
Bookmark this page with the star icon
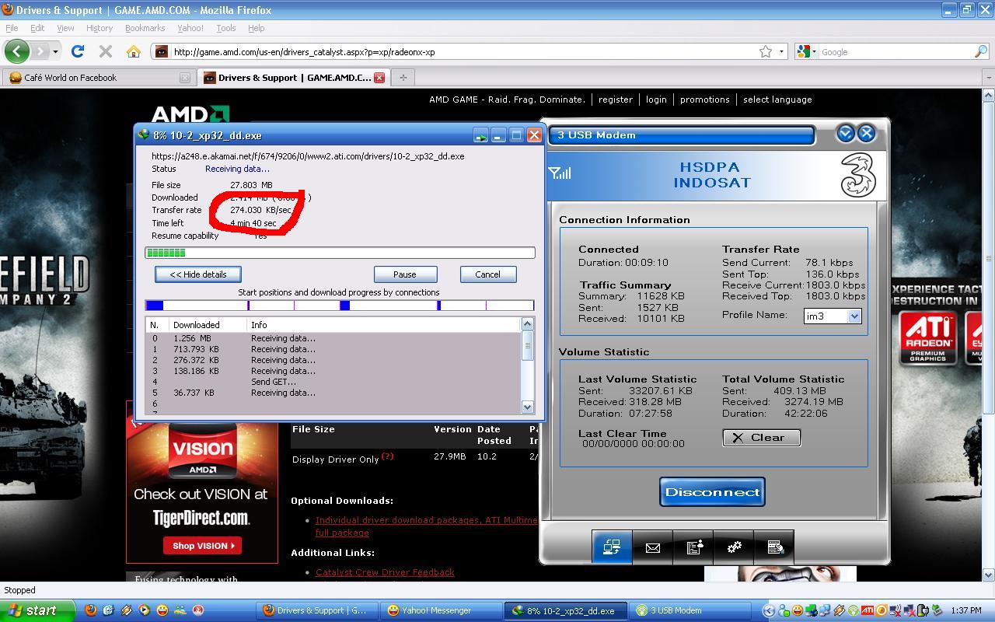click(x=766, y=51)
